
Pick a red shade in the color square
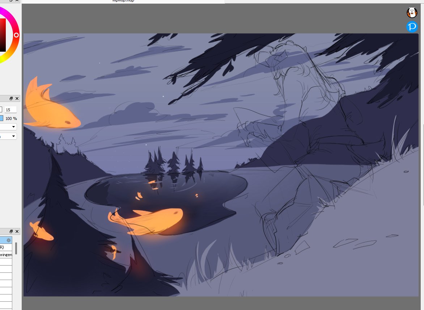point(3,35)
